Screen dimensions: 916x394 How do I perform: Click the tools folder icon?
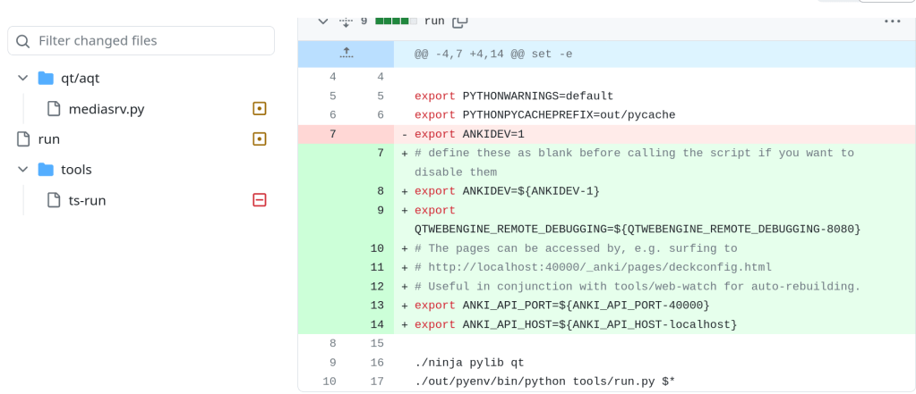point(46,170)
